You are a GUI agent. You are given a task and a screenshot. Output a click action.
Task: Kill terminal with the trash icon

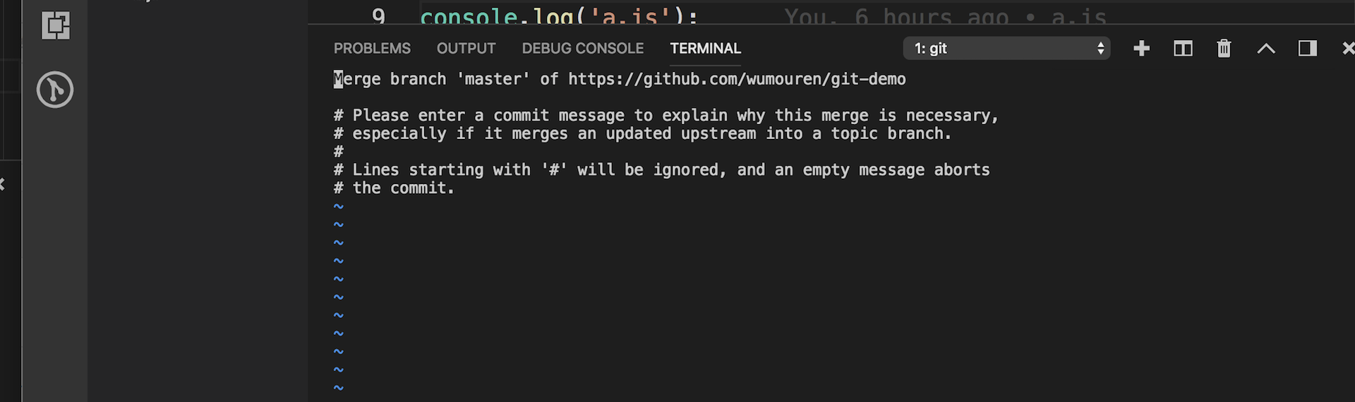click(x=1224, y=48)
